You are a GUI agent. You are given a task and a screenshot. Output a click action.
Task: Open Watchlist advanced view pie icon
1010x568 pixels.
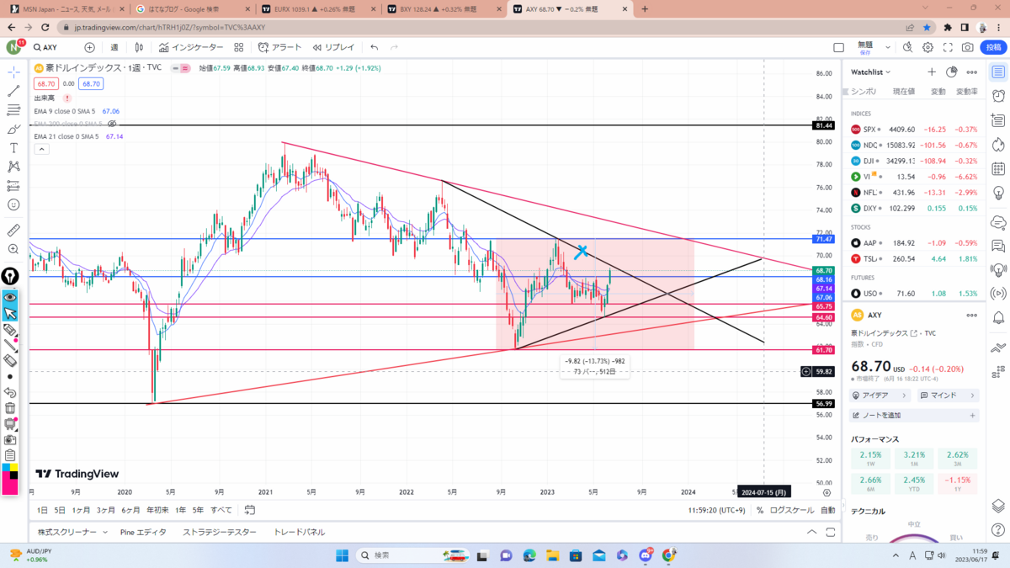tap(952, 72)
